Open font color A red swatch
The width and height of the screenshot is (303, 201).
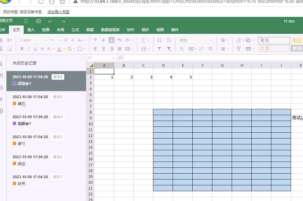pyautogui.click(x=59, y=49)
